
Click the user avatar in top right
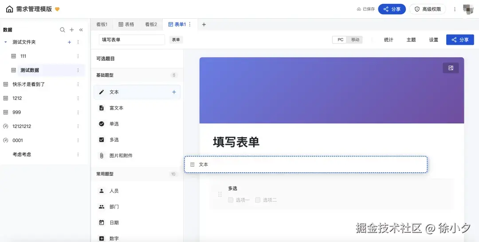(x=468, y=9)
